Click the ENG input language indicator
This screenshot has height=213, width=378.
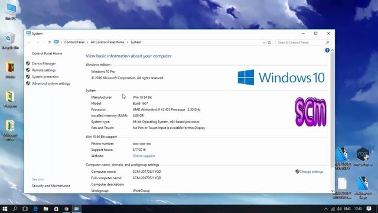tap(347, 209)
